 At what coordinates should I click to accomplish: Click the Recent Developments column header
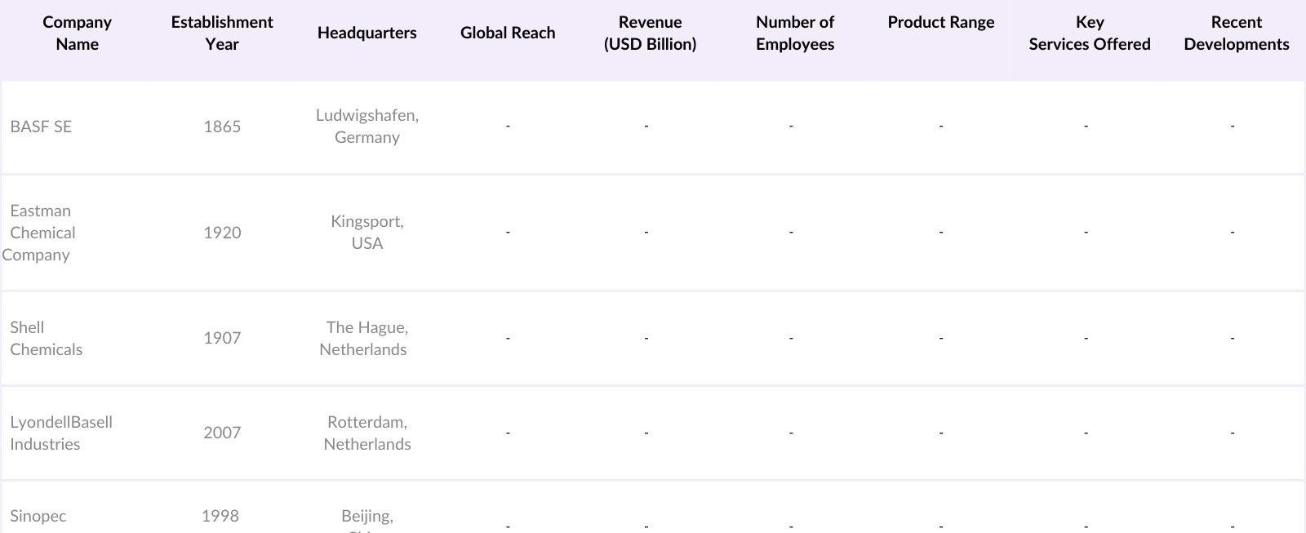coord(1237,33)
